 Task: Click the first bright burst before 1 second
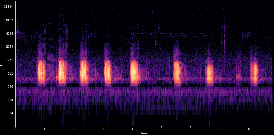pos(41,71)
